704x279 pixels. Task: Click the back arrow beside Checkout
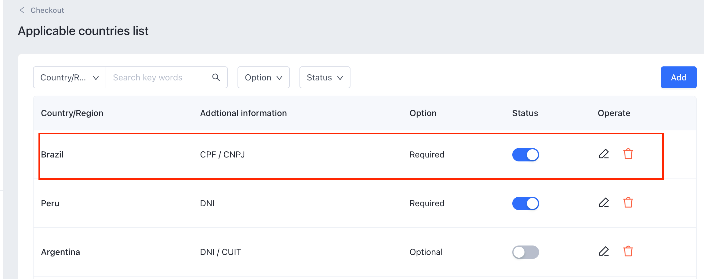point(22,10)
